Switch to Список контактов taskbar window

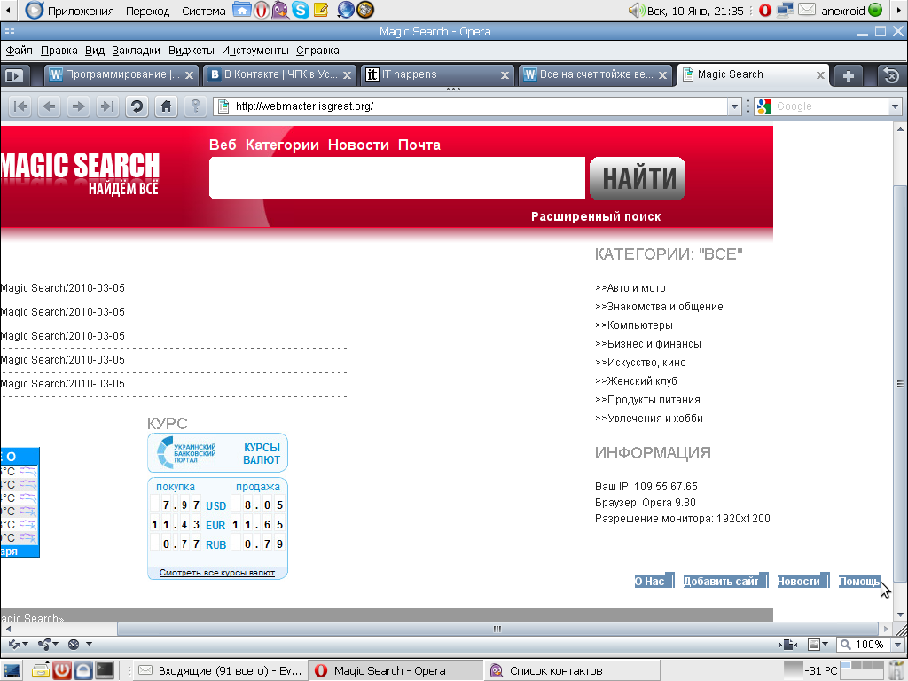570,670
